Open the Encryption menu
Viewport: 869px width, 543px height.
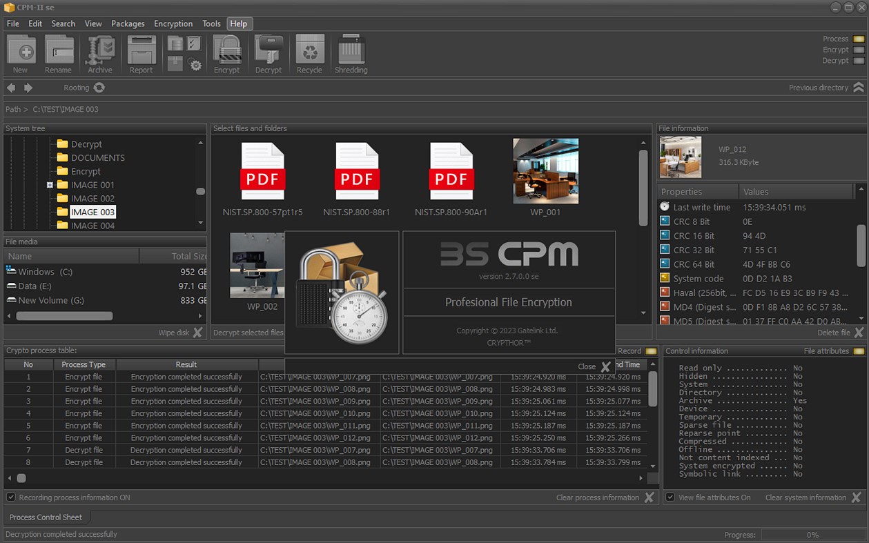pyautogui.click(x=173, y=23)
